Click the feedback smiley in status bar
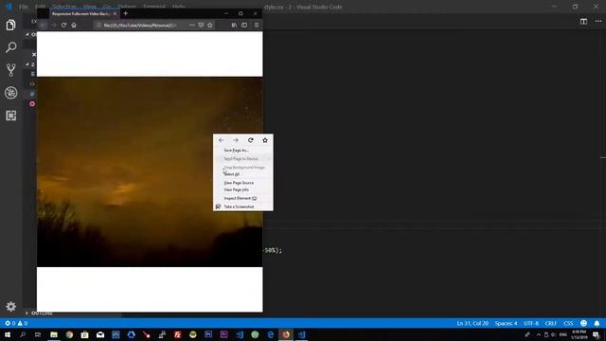This screenshot has height=341, width=606. click(583, 323)
